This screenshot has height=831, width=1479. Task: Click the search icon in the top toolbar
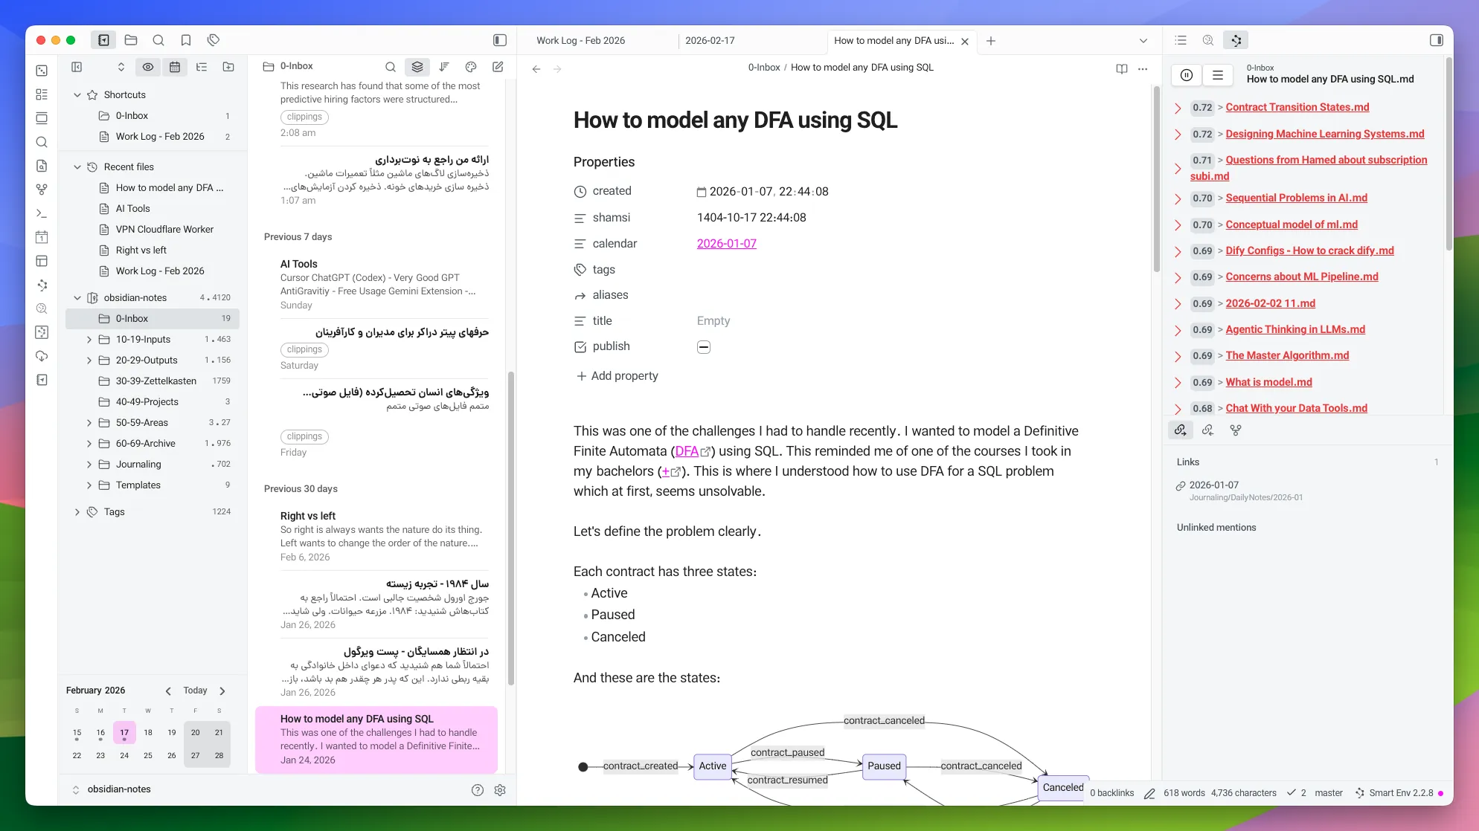point(158,40)
